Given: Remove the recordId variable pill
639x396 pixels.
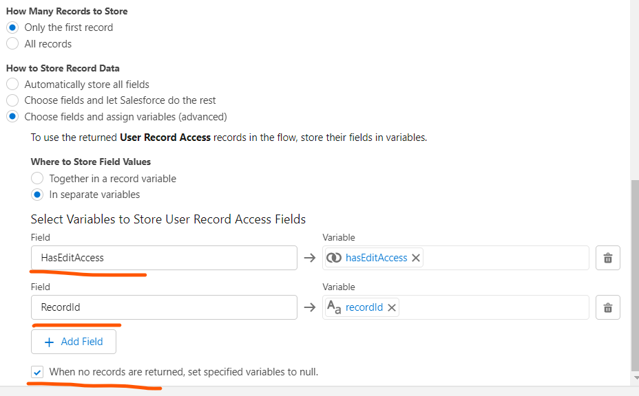Looking at the screenshot, I should [392, 307].
